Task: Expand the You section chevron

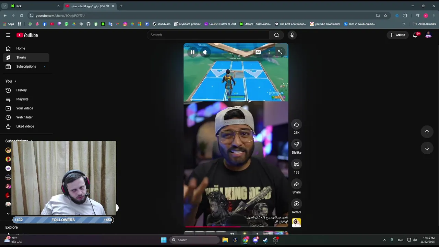Action: (15, 81)
